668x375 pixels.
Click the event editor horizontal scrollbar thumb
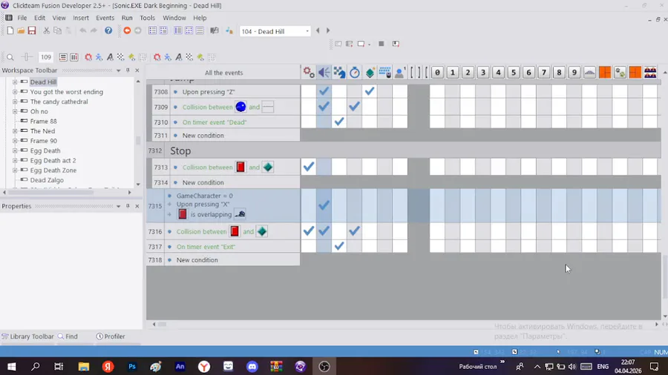162,324
